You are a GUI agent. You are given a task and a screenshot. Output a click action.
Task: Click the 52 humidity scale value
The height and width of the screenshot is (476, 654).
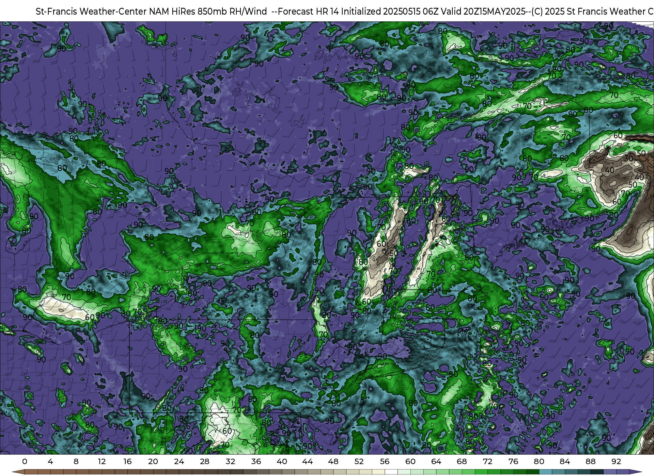pyautogui.click(x=359, y=461)
